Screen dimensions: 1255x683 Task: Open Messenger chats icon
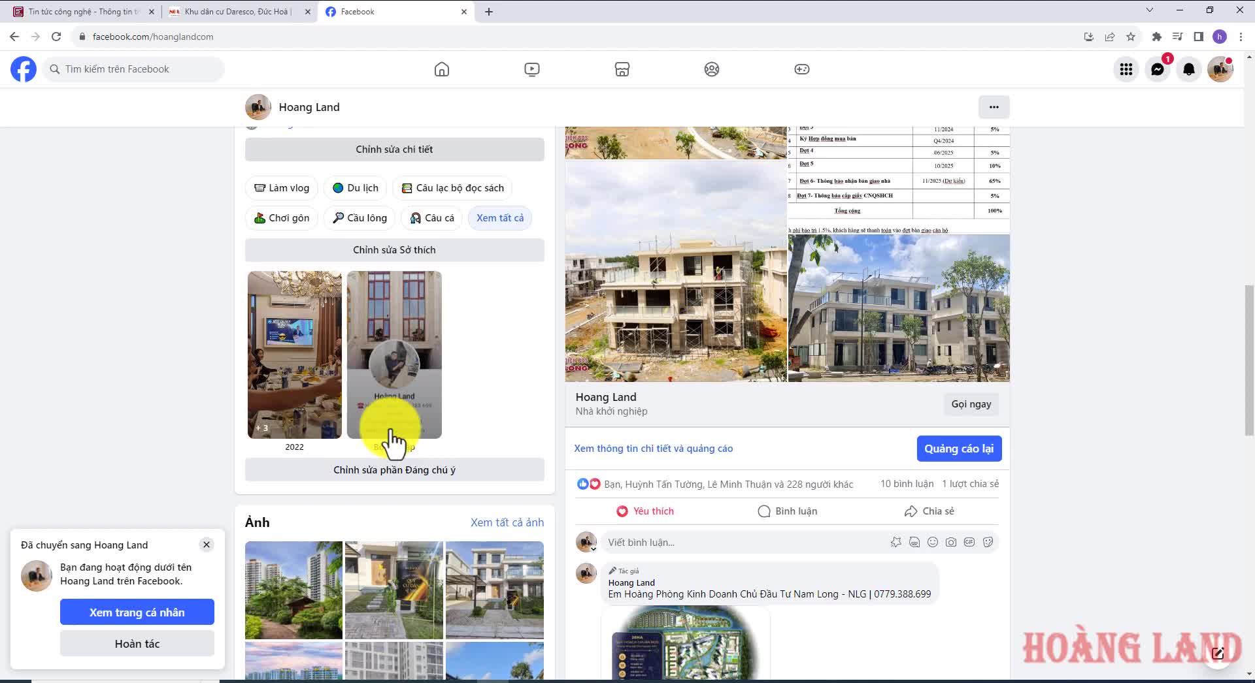click(1158, 69)
